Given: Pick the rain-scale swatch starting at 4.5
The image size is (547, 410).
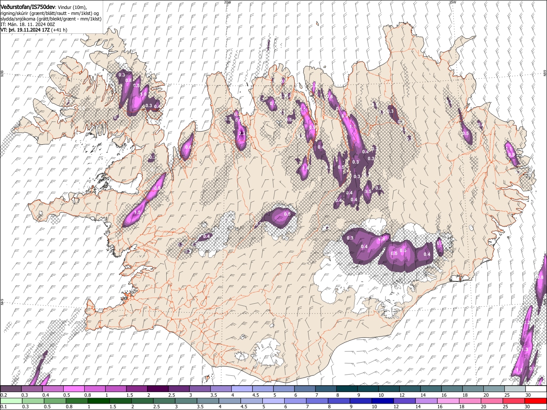Looking at the screenshot, I should pos(251,401).
